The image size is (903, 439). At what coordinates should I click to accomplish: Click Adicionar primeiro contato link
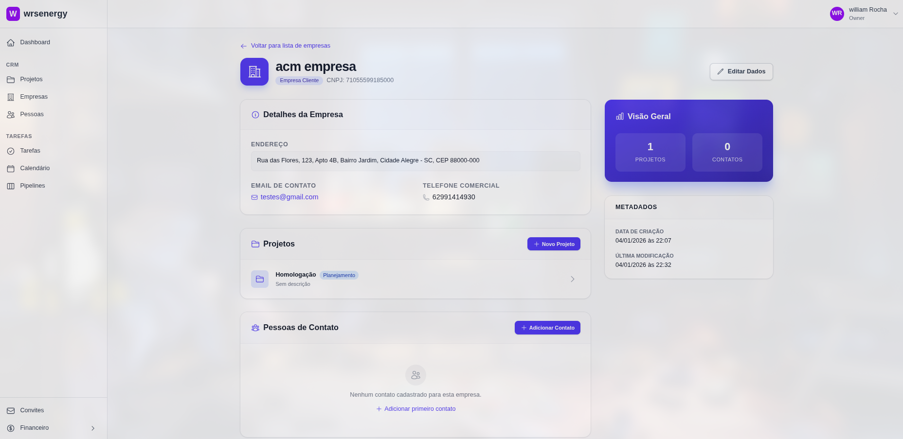coord(415,409)
